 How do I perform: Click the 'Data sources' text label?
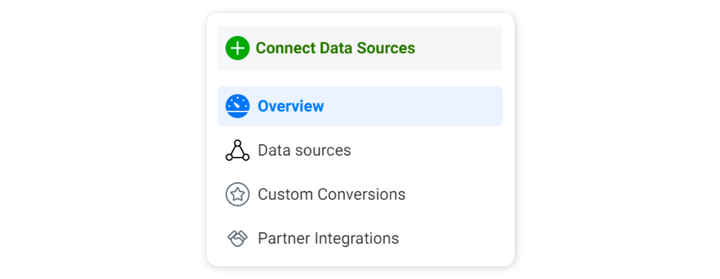304,150
